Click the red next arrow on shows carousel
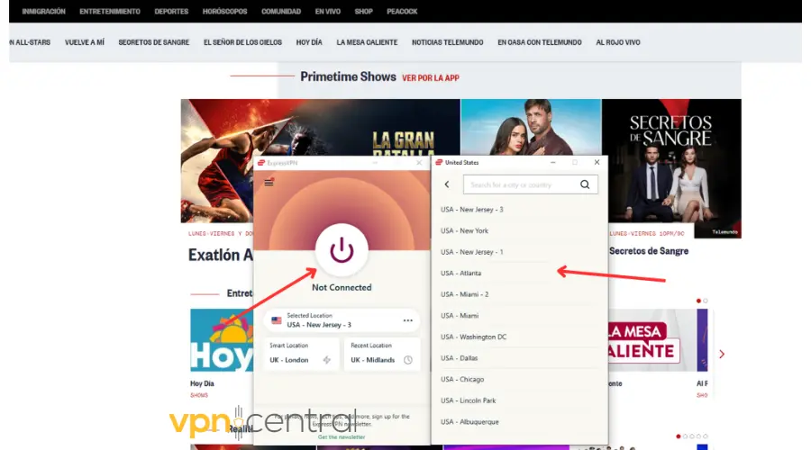The image size is (811, 450). tap(722, 354)
